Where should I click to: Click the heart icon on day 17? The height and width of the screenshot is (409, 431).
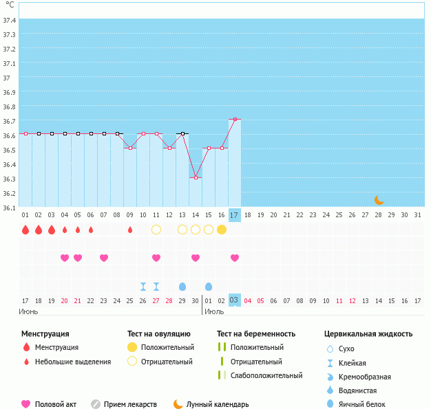[235, 258]
